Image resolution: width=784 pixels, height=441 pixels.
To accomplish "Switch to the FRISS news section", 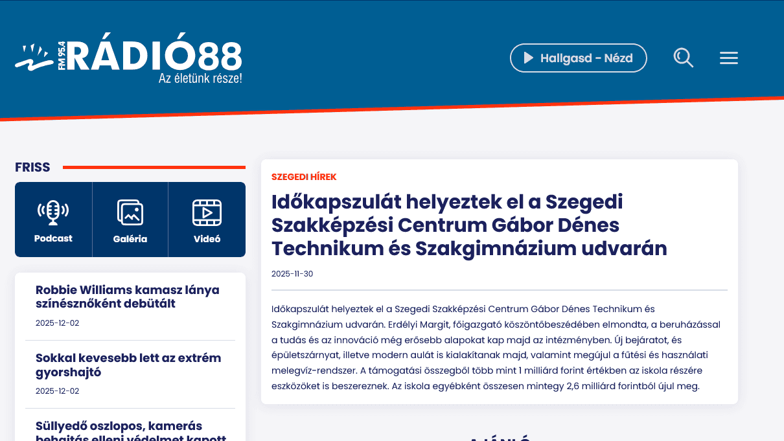I will pyautogui.click(x=32, y=167).
